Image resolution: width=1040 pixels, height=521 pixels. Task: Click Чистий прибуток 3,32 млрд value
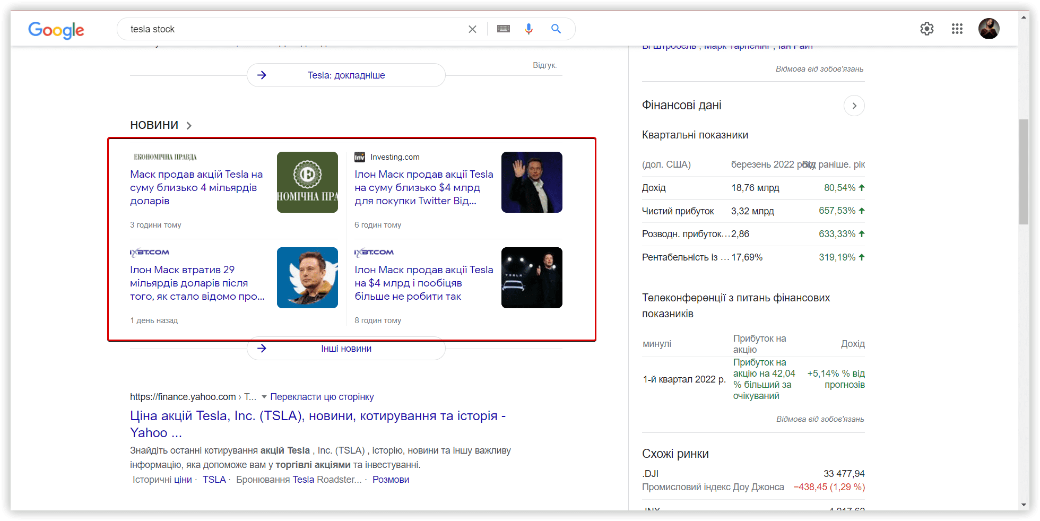coord(752,211)
